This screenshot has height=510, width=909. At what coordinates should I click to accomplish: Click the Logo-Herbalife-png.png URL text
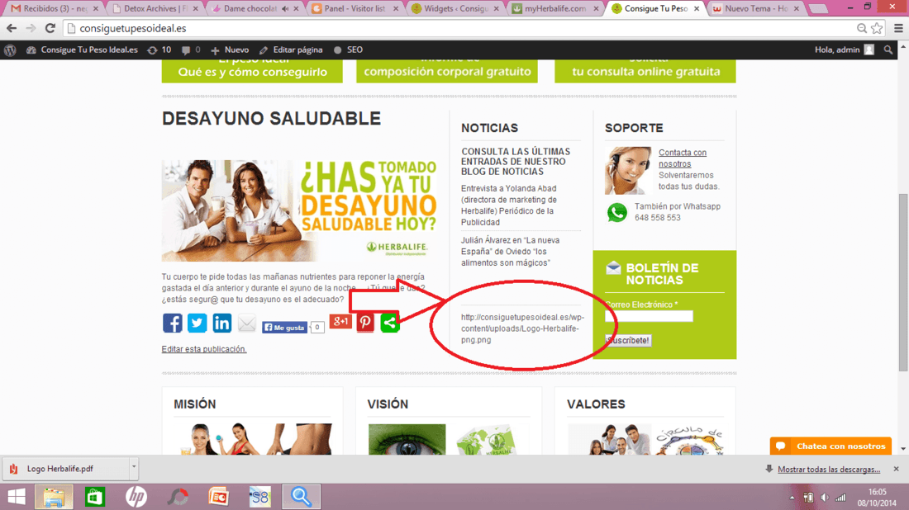tap(522, 328)
